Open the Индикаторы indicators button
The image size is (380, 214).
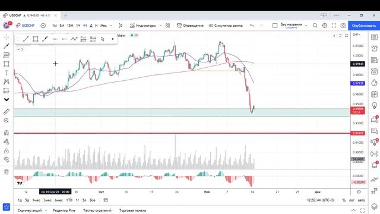[142, 26]
